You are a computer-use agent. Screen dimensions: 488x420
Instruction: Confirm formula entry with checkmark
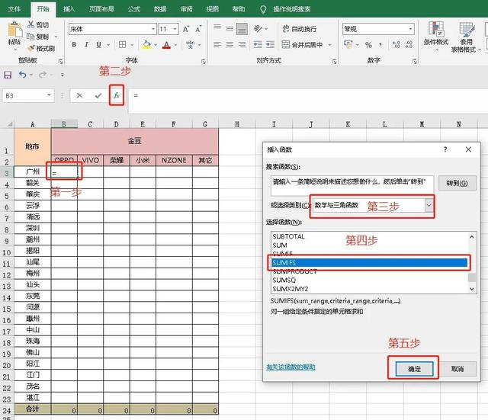tap(98, 95)
